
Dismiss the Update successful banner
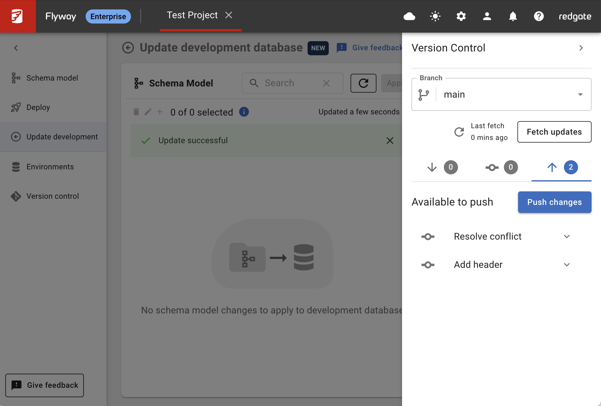[390, 141]
